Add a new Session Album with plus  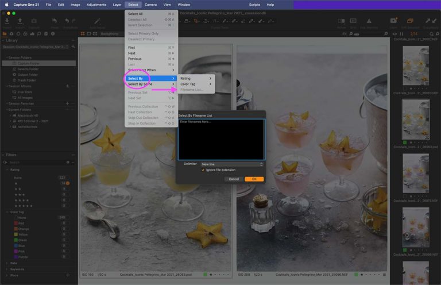pos(68,86)
